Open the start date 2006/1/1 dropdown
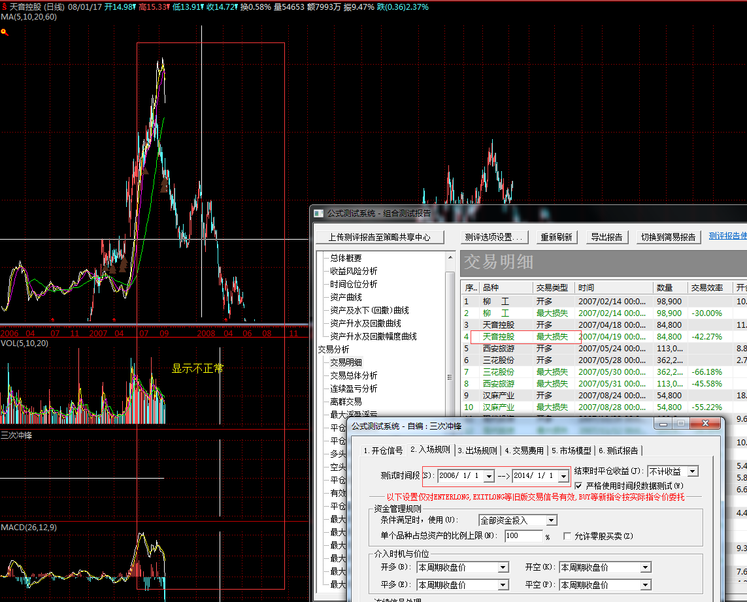Screen dimensions: 747x602 click(488, 476)
